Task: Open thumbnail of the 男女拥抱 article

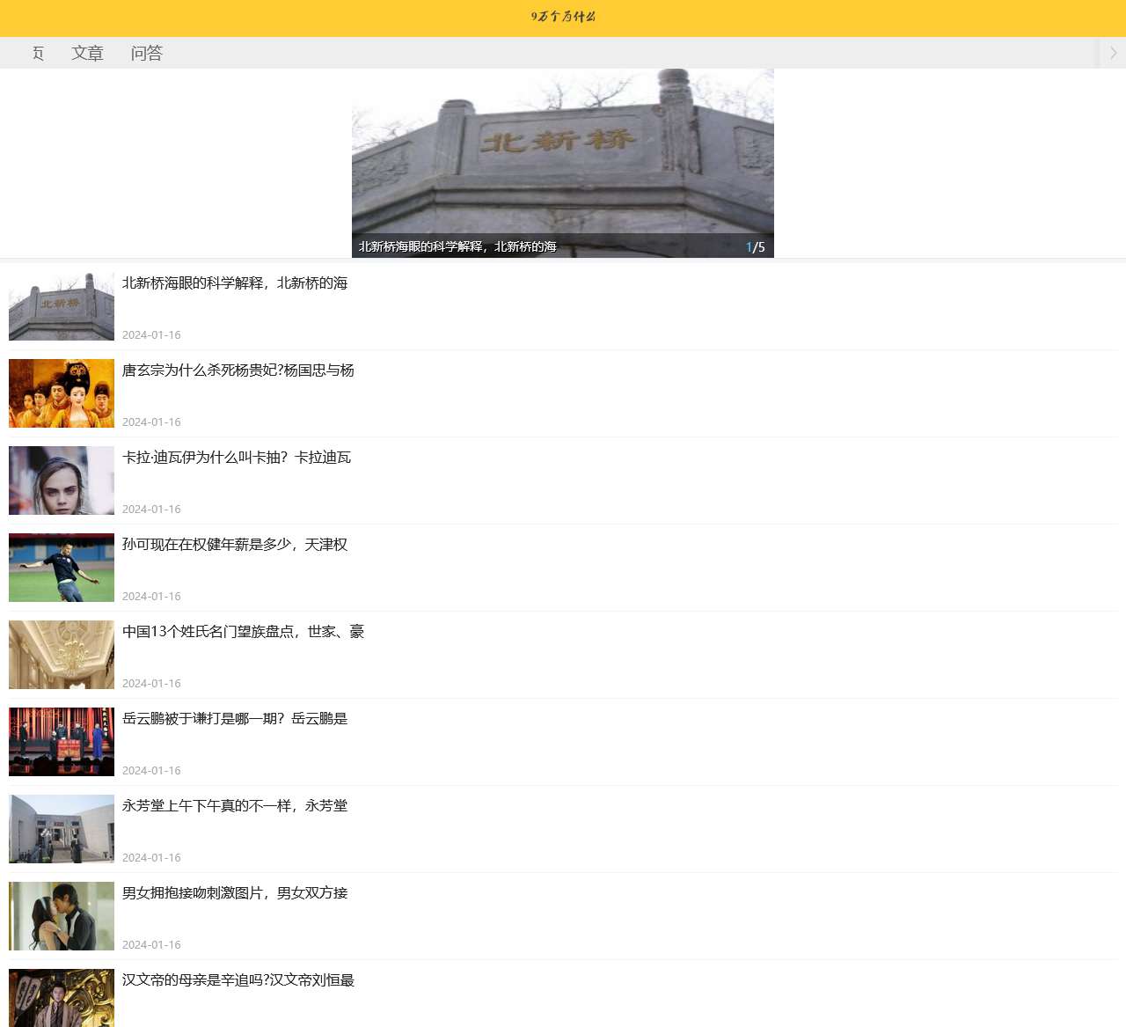Action: (x=62, y=916)
